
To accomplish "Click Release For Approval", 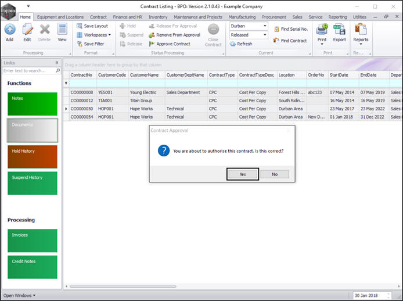I will tap(173, 26).
